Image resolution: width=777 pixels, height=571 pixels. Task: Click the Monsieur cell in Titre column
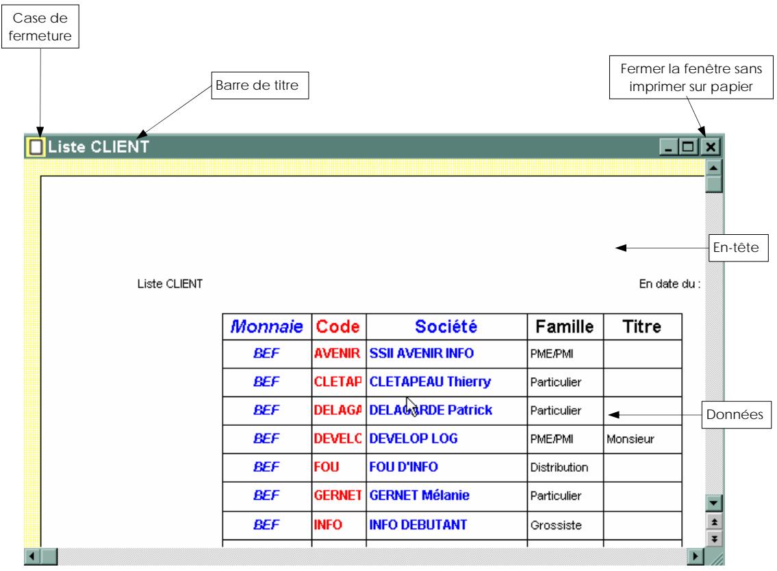click(x=643, y=439)
